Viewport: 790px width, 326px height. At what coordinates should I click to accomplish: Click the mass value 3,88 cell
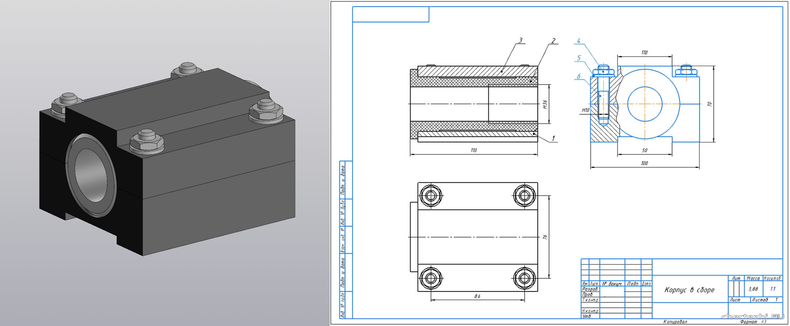[x=753, y=289]
